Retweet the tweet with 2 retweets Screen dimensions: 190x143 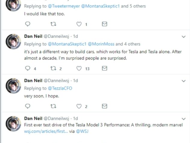coord(53,68)
